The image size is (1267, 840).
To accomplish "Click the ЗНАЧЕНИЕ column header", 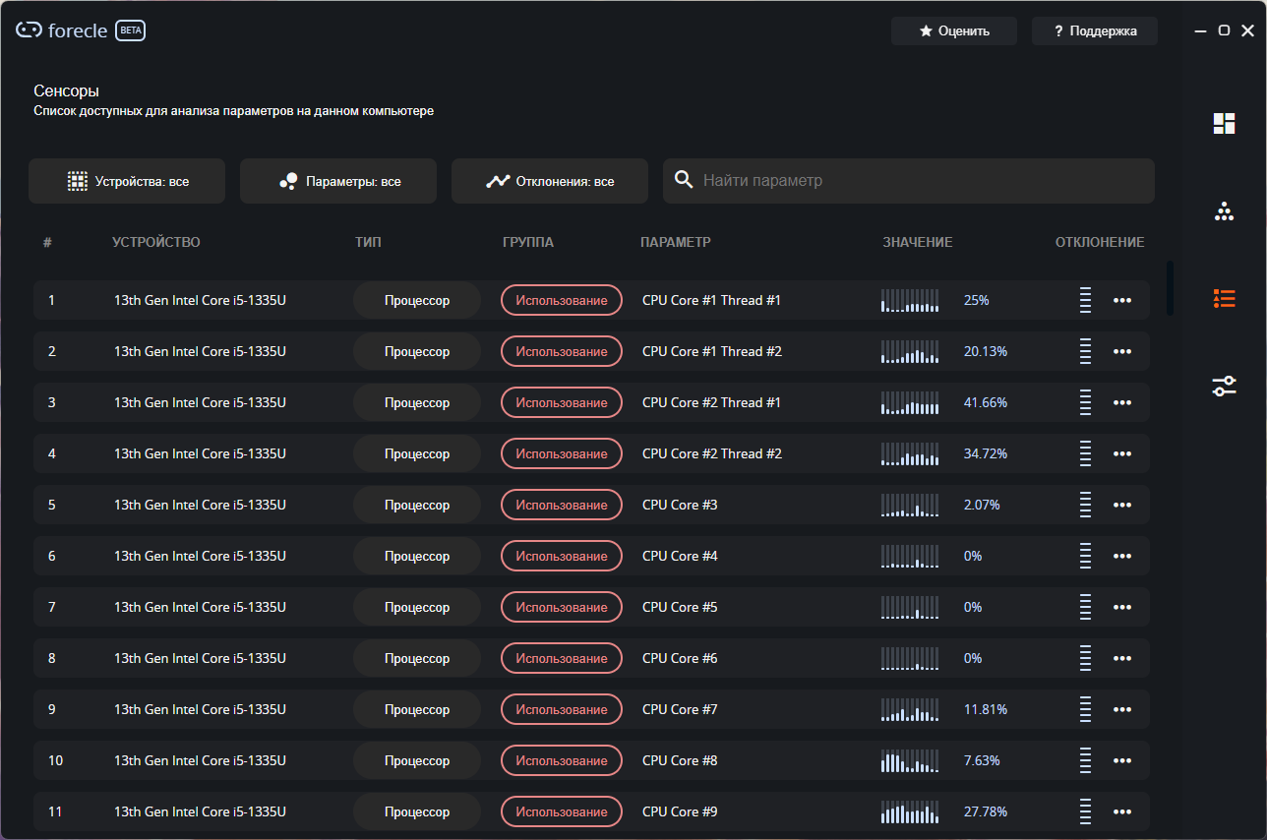I will click(x=918, y=242).
